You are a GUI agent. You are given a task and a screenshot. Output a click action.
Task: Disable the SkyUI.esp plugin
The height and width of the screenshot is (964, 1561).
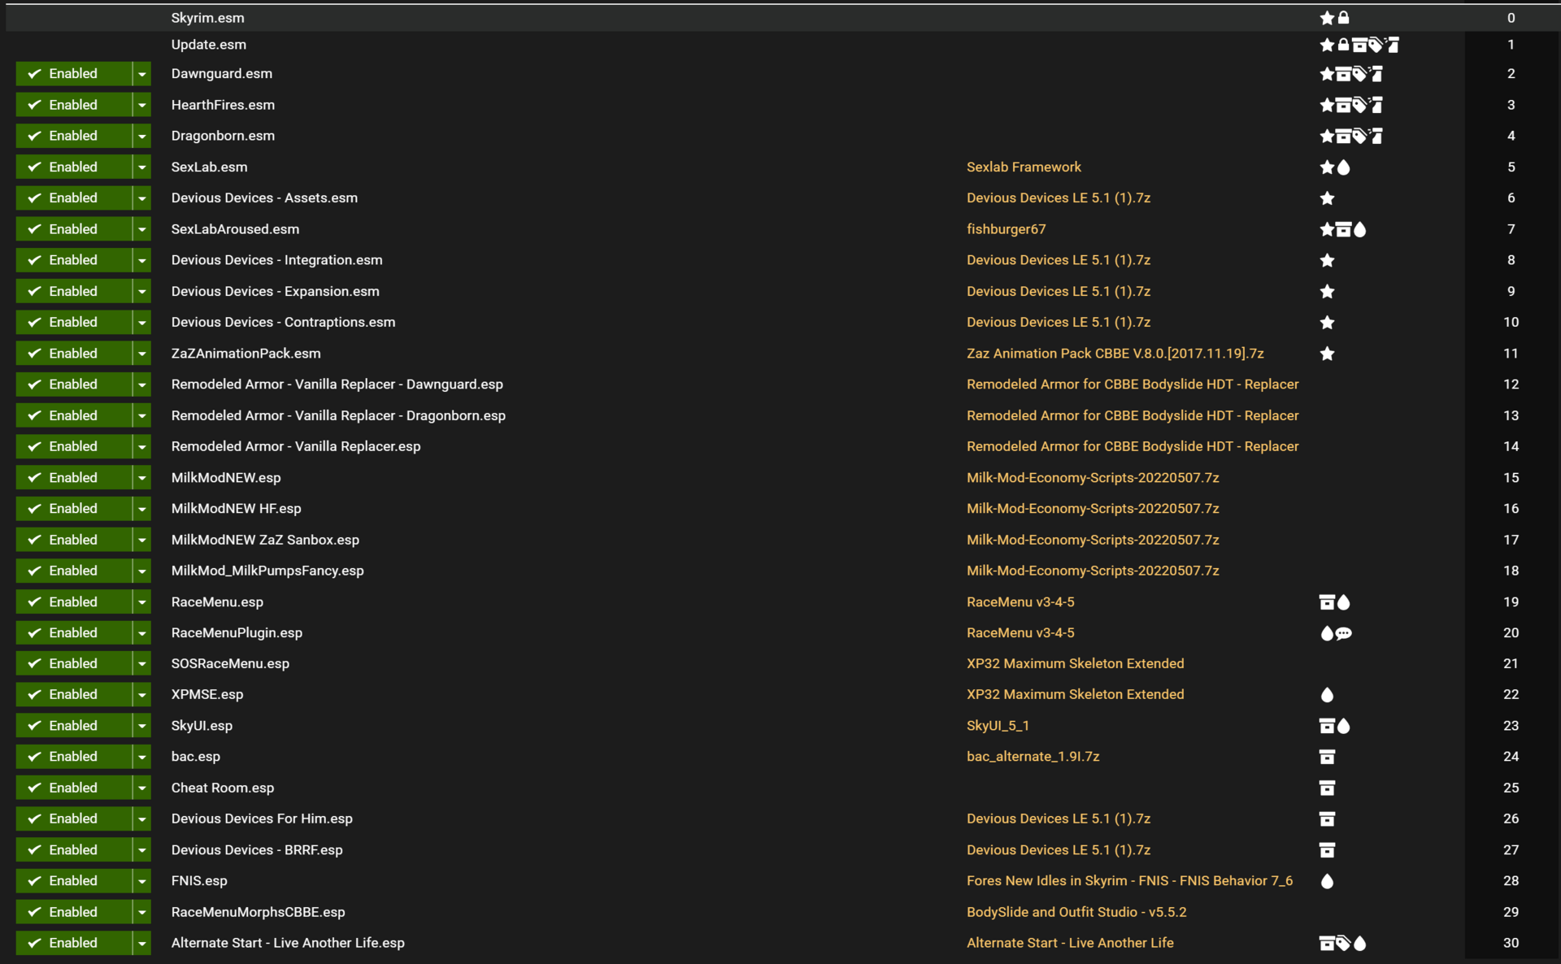tap(74, 726)
